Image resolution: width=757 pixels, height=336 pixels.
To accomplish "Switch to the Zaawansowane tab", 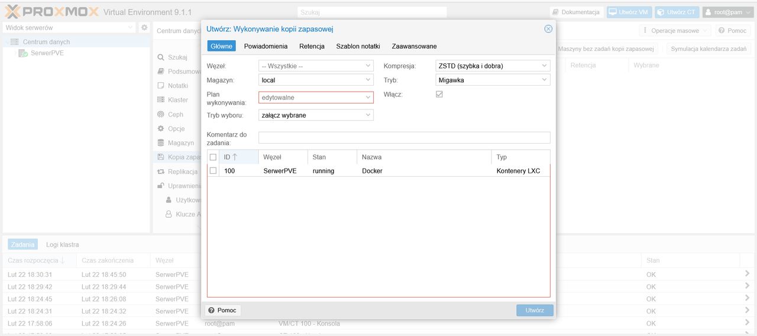I will (x=414, y=46).
